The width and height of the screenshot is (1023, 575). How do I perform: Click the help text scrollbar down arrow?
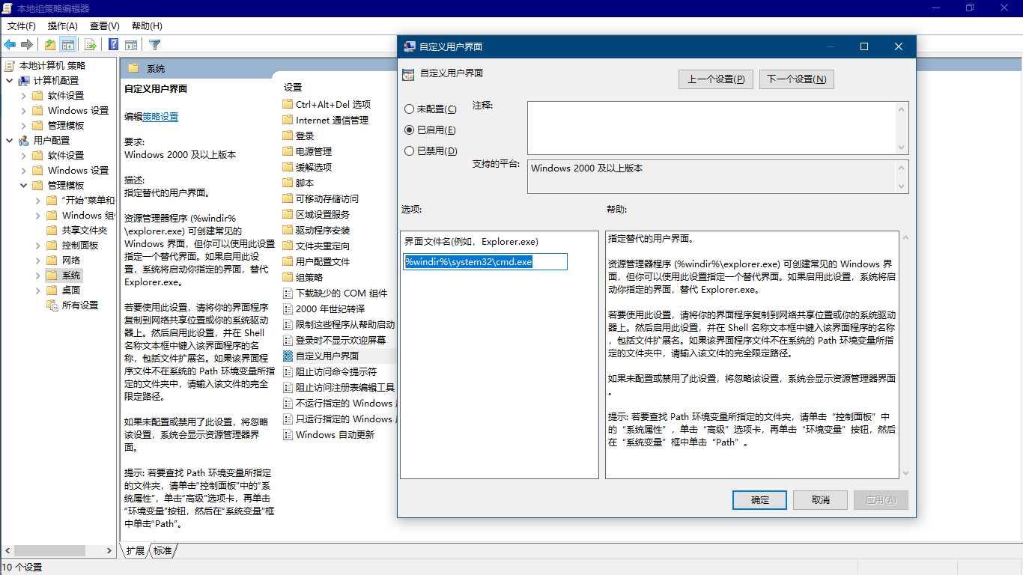905,473
